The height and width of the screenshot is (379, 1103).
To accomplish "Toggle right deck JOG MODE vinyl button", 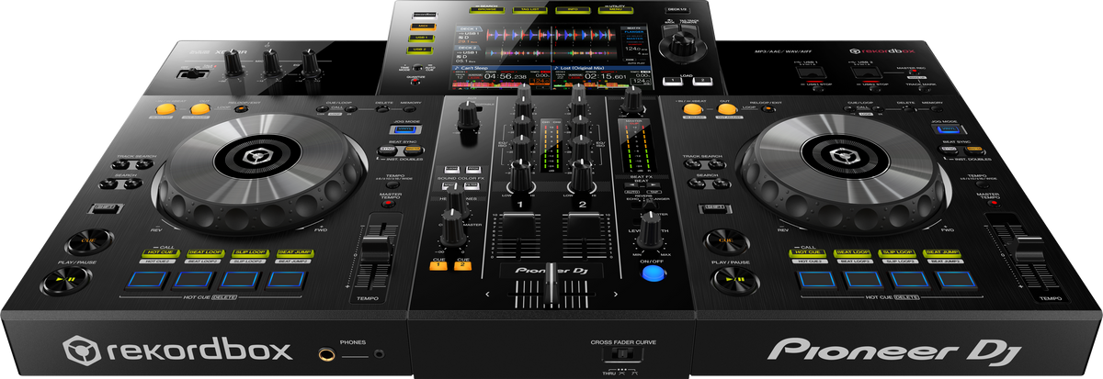I will click(x=948, y=130).
